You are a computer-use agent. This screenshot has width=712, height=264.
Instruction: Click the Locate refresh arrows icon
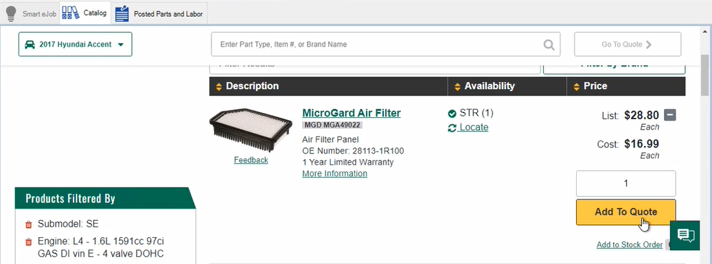point(452,128)
